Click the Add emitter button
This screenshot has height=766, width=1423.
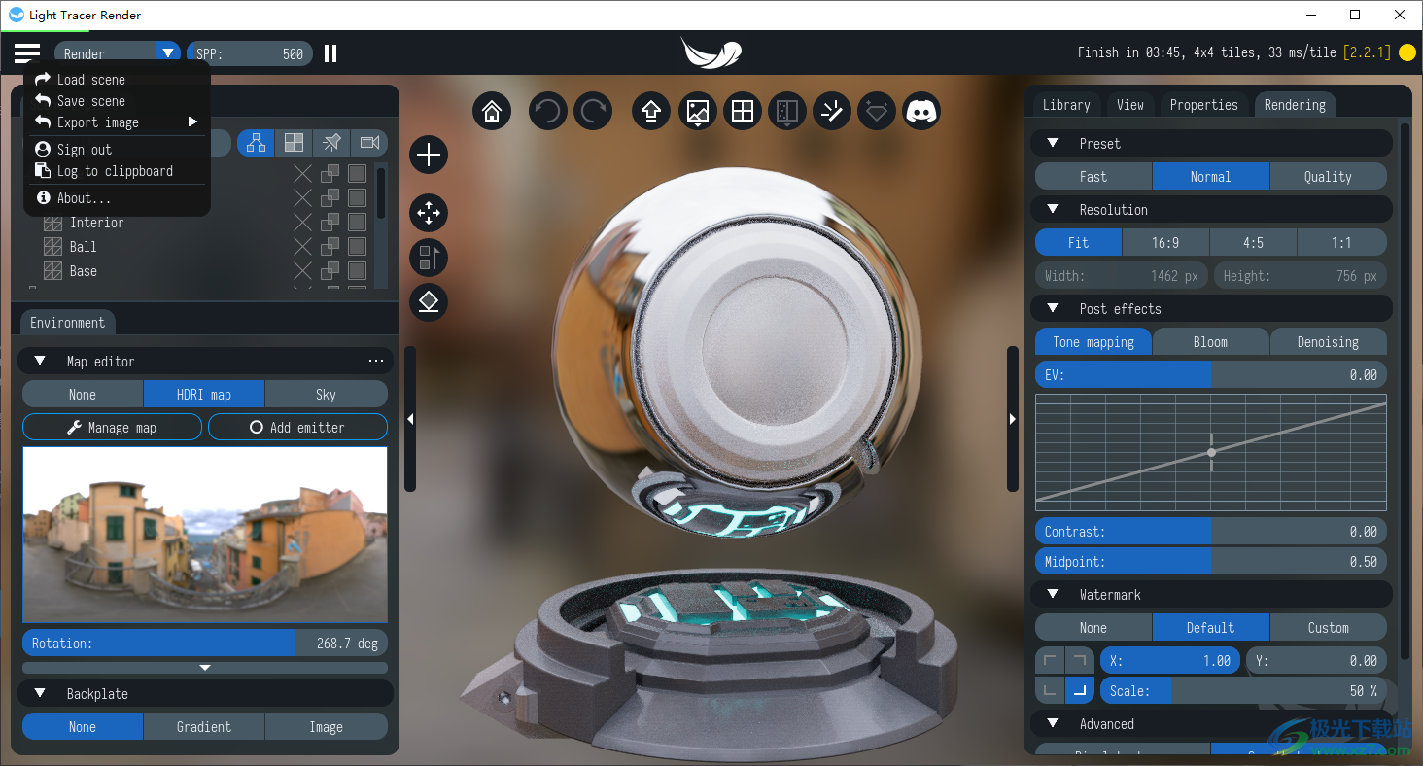(x=297, y=427)
